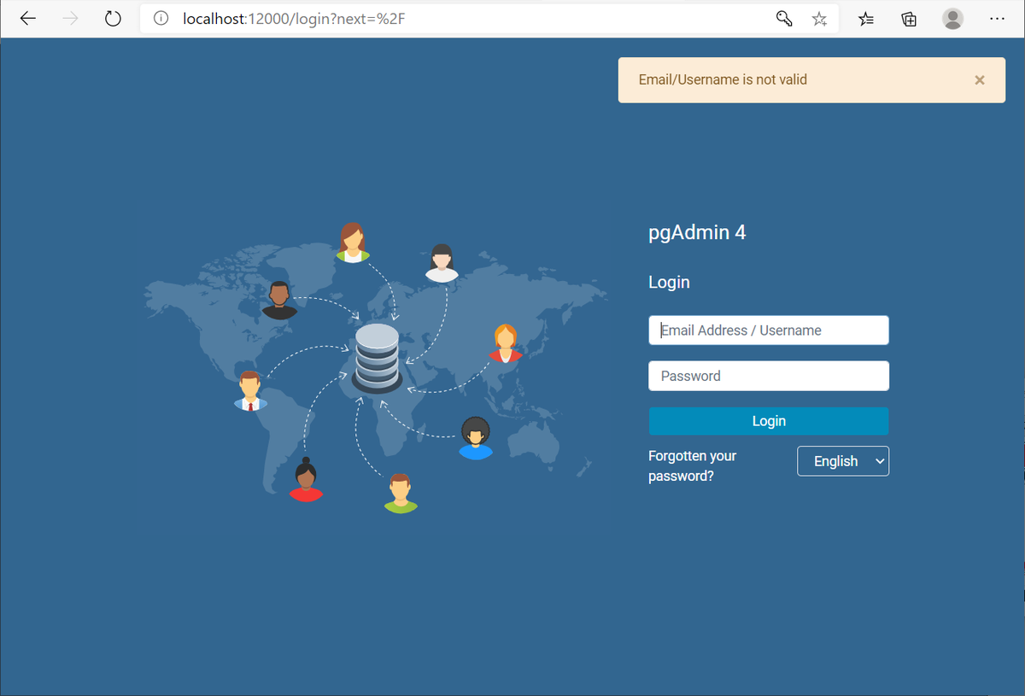The height and width of the screenshot is (696, 1025).
Task: Focus the Email Address / Username field
Action: (769, 330)
